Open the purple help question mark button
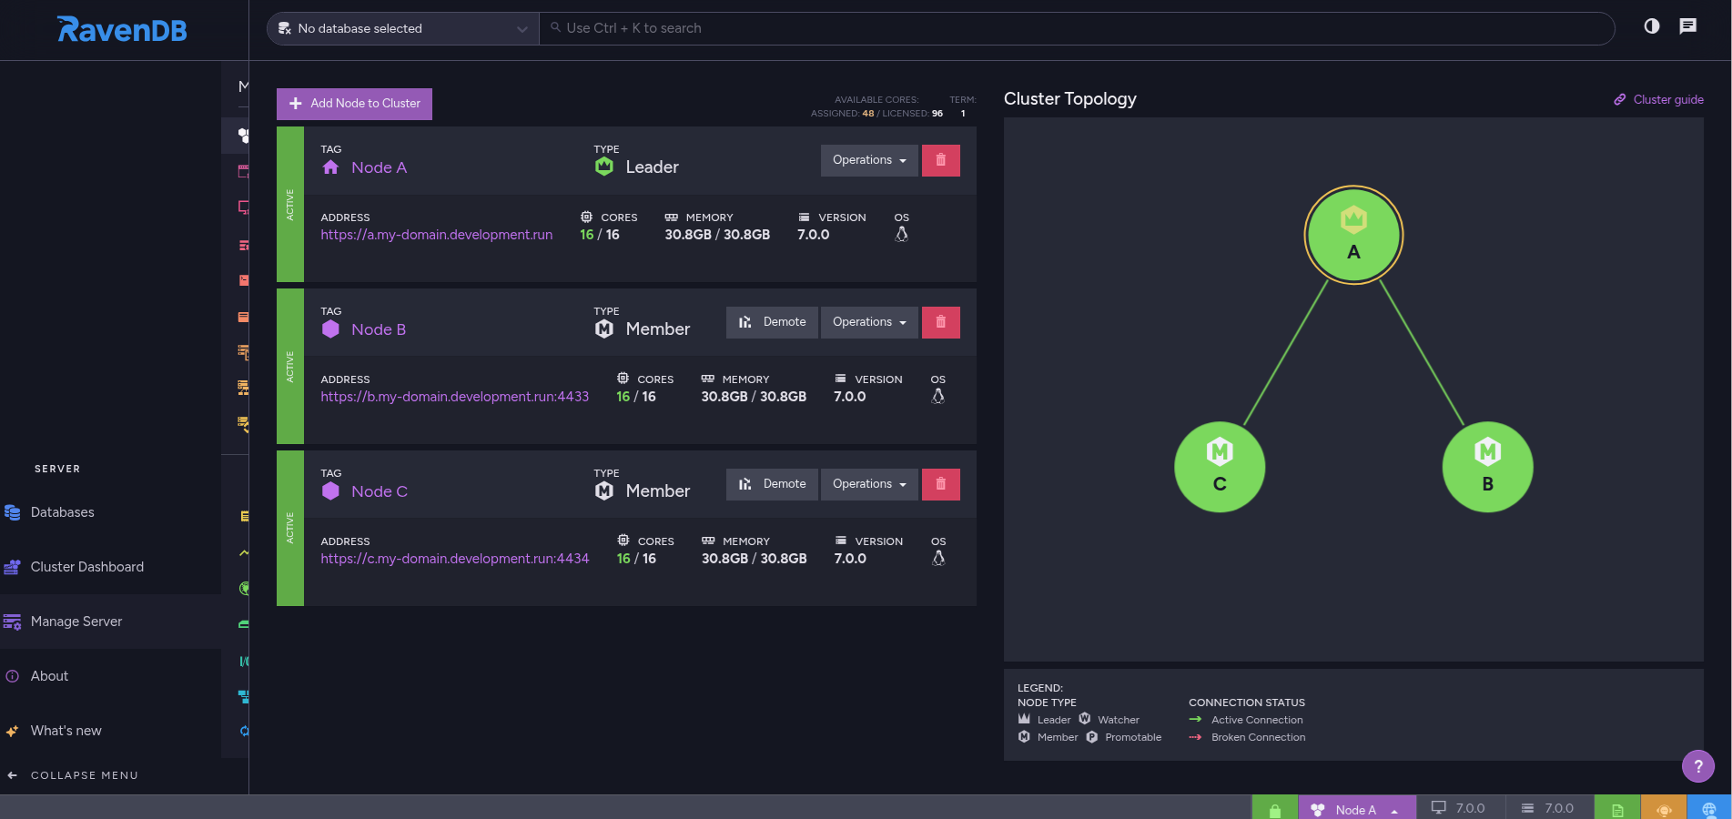This screenshot has width=1732, height=819. [x=1698, y=766]
